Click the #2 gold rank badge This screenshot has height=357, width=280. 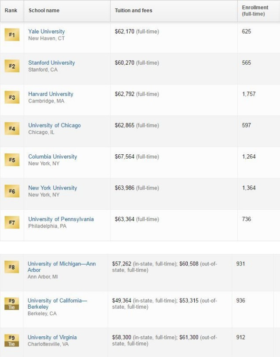click(12, 66)
